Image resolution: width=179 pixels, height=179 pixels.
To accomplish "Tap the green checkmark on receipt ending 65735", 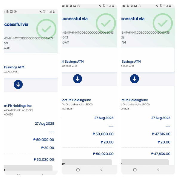I will pos(163,22).
